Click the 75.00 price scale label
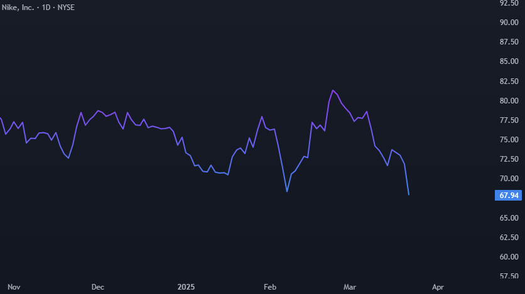Image resolution: width=525 pixels, height=294 pixels. tap(508, 140)
